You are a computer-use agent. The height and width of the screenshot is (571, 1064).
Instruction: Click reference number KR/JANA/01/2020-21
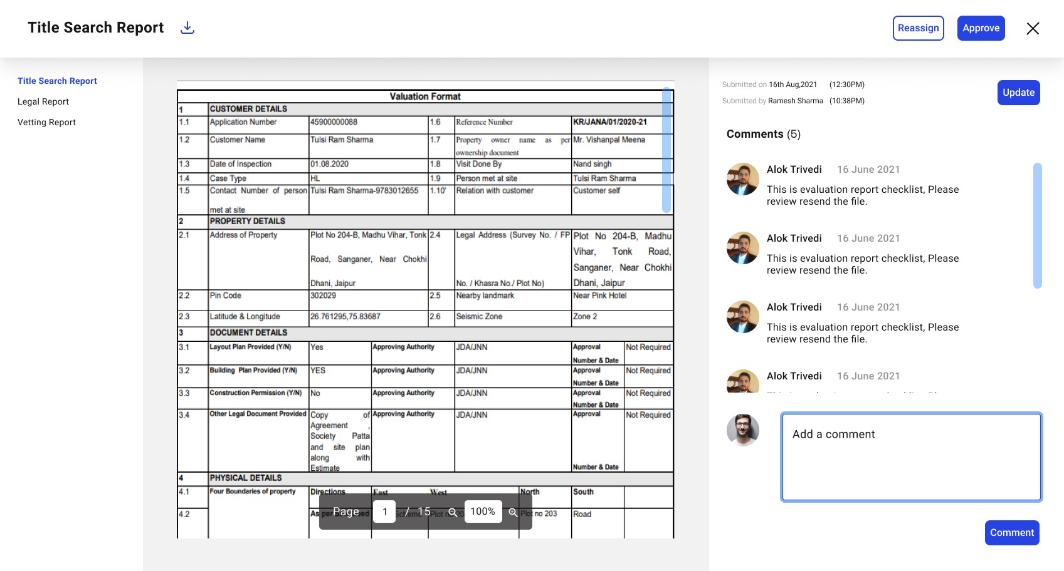(610, 122)
